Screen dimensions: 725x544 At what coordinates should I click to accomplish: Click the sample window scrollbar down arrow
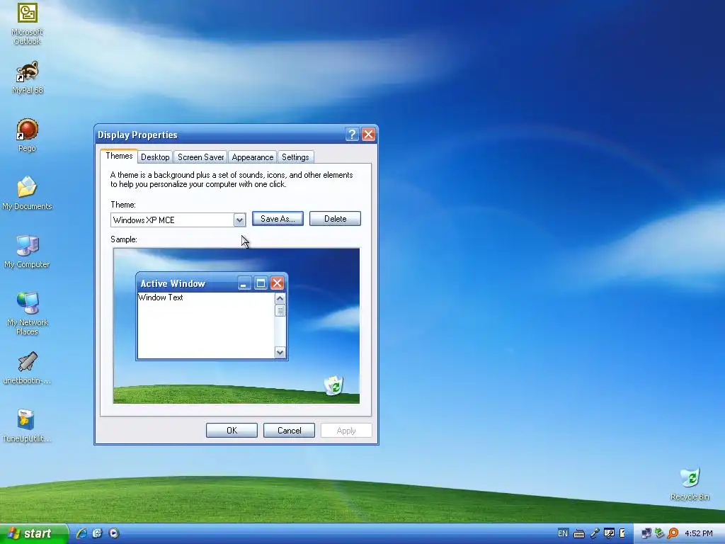coord(280,353)
